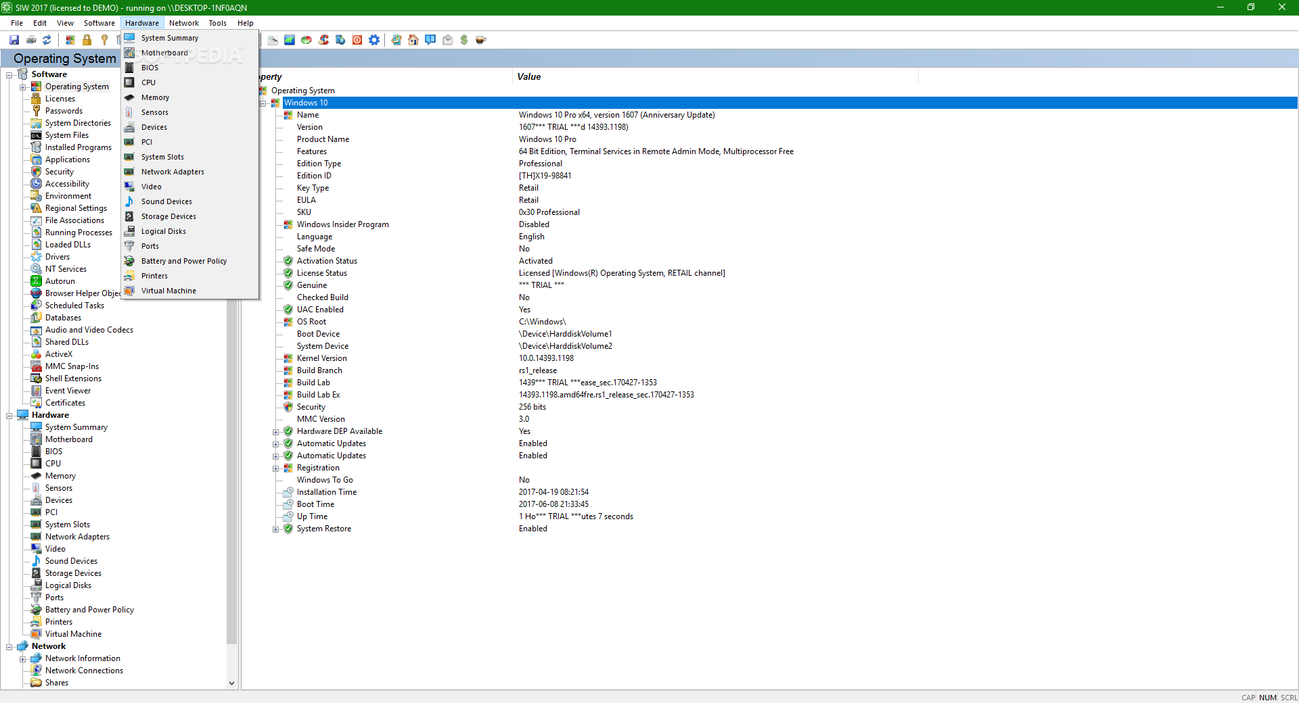The image size is (1299, 703).
Task: Click the padlock toolbar icon
Action: click(x=87, y=40)
